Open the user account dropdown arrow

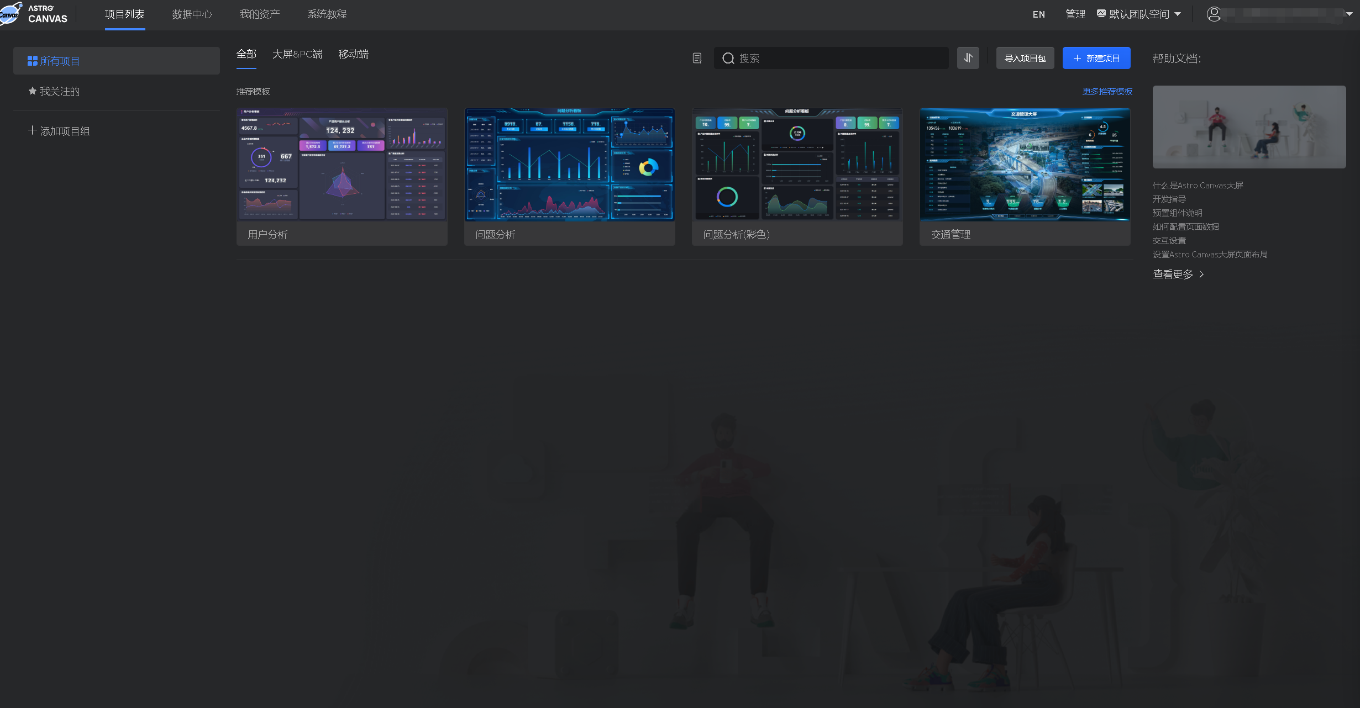pos(1349,14)
